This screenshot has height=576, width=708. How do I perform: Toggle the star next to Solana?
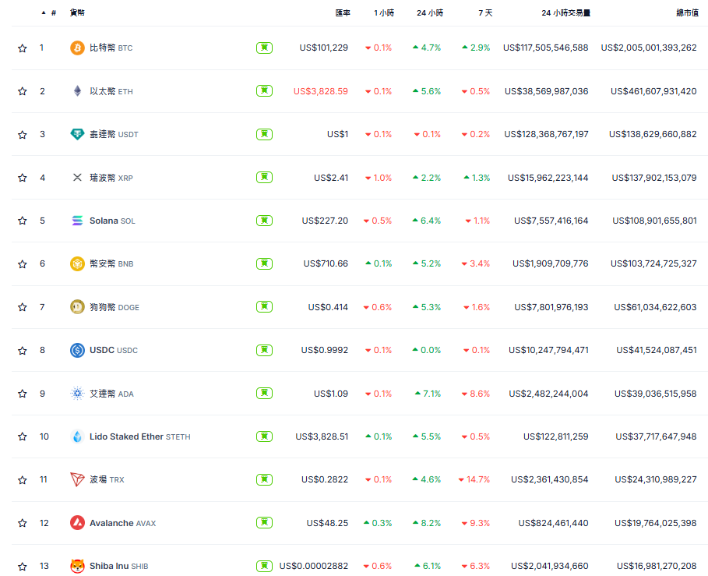tap(22, 221)
